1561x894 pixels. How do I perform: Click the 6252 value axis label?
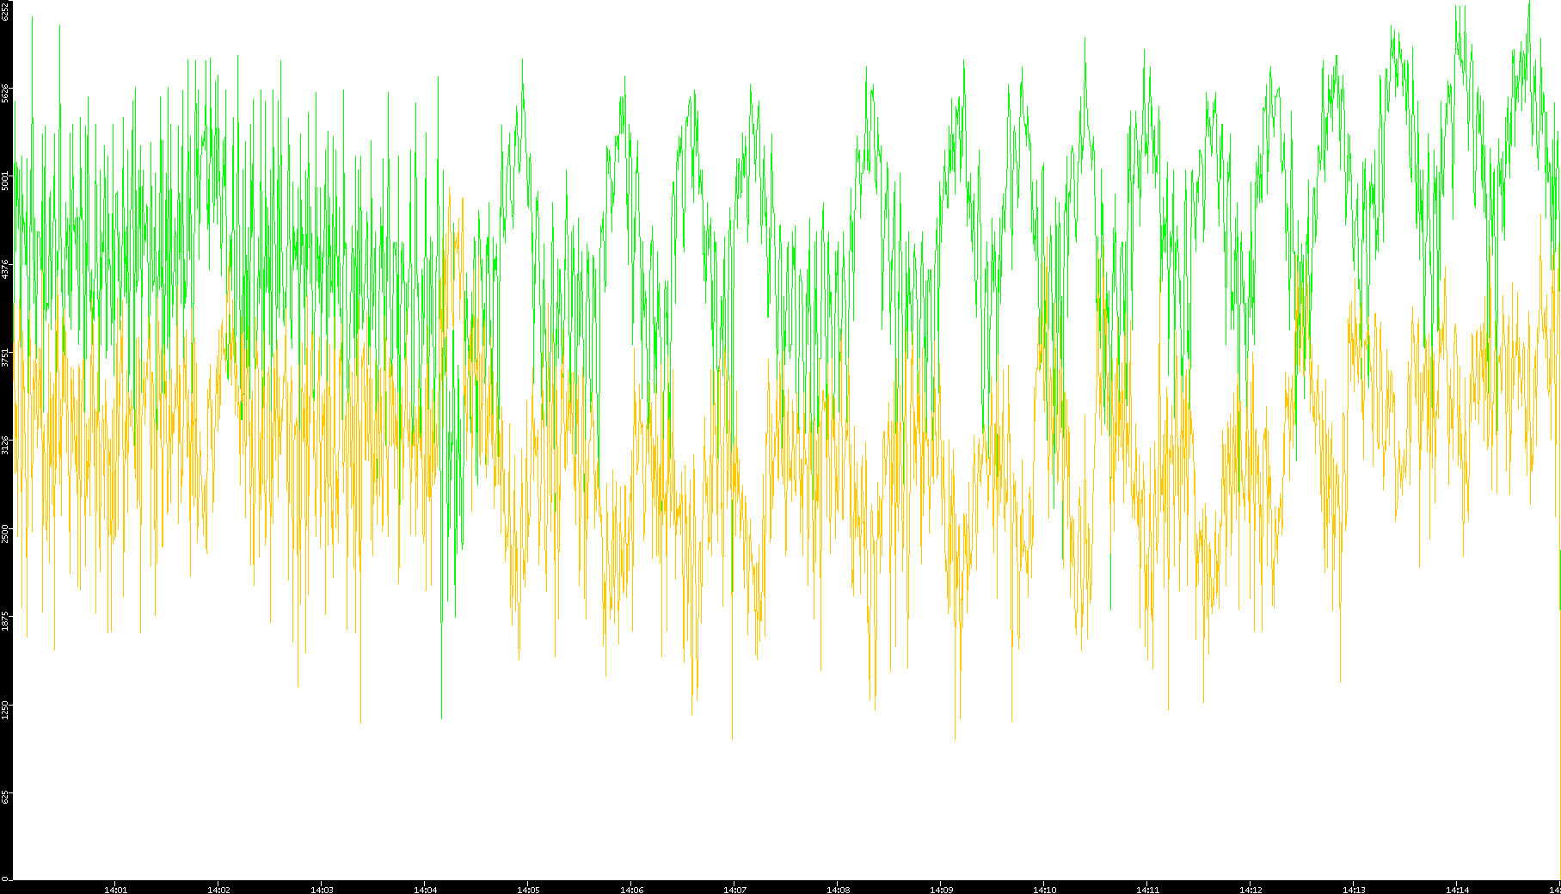(5, 11)
